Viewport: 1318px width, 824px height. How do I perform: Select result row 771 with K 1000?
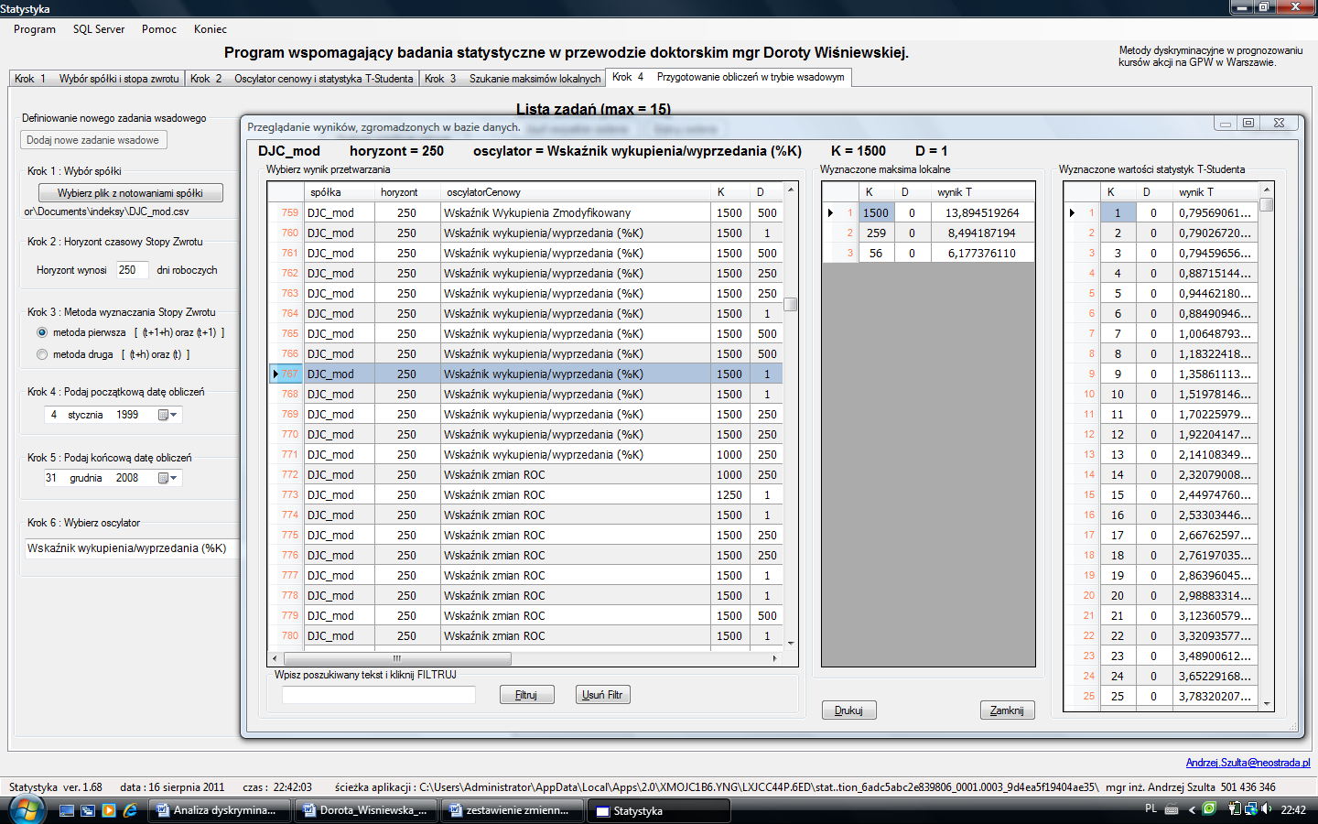point(525,454)
